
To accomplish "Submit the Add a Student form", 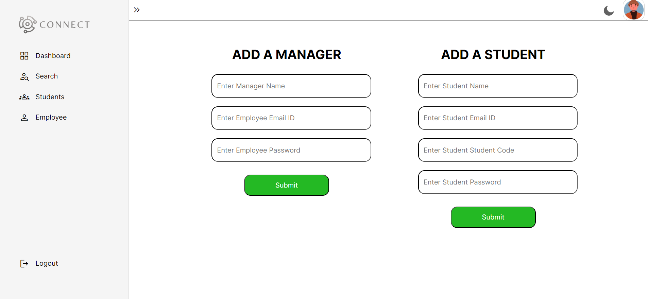I will [493, 217].
